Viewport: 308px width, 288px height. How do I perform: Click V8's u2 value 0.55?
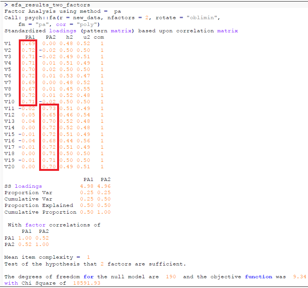click(x=83, y=89)
